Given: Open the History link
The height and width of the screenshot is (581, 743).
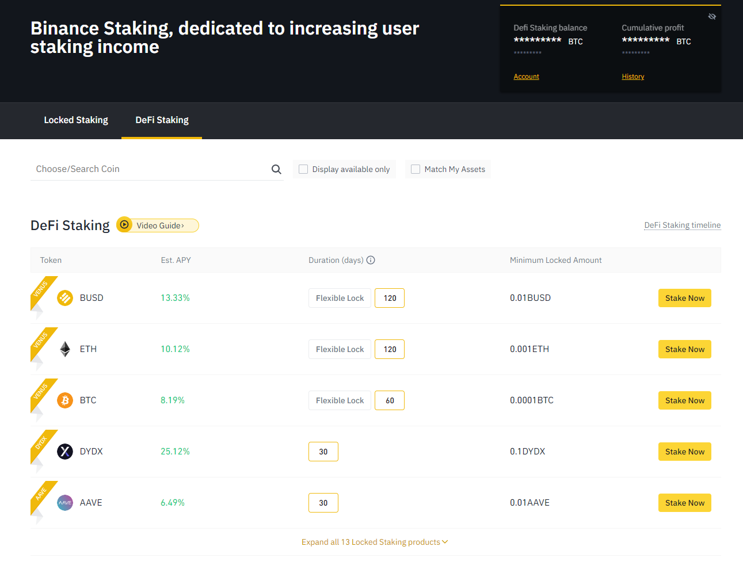Looking at the screenshot, I should point(633,77).
